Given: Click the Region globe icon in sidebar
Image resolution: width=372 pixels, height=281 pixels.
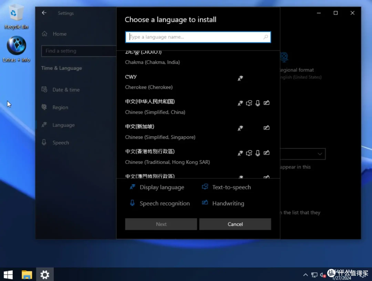Looking at the screenshot, I should 44,107.
